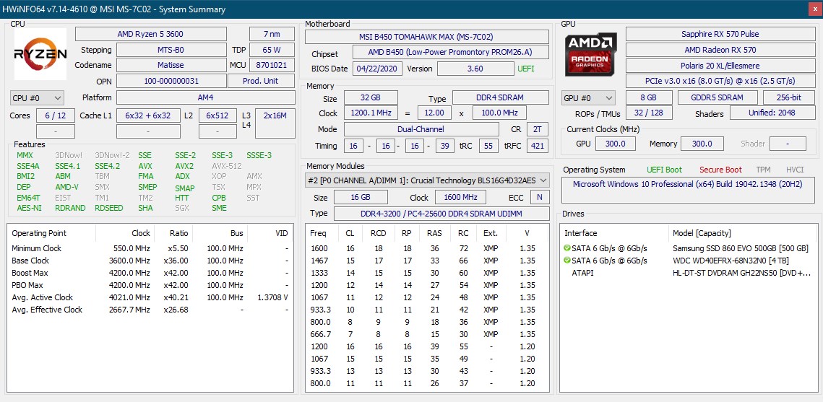The width and height of the screenshot is (823, 402).
Task: Click the BIOS version 3.60 field
Action: click(475, 69)
